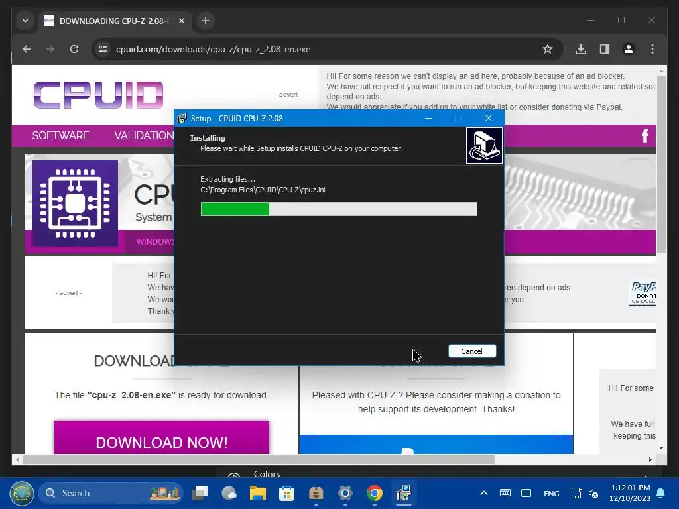Open CPUID Facebook page icon
The image size is (679, 509).
tap(645, 136)
